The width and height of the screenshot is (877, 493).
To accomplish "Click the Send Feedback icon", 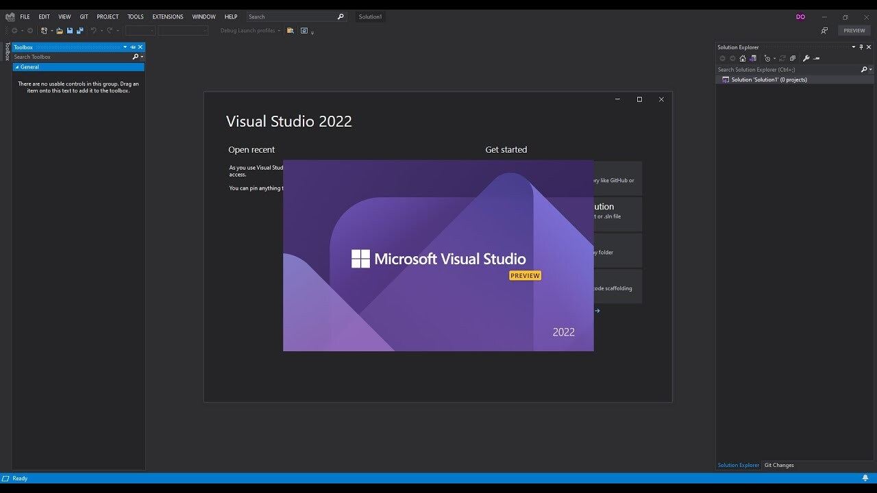I will pyautogui.click(x=824, y=31).
